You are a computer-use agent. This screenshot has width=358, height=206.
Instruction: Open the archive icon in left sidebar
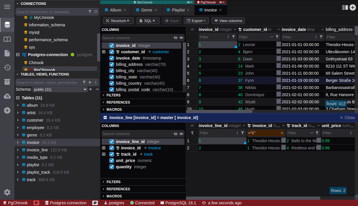pyautogui.click(x=7, y=82)
